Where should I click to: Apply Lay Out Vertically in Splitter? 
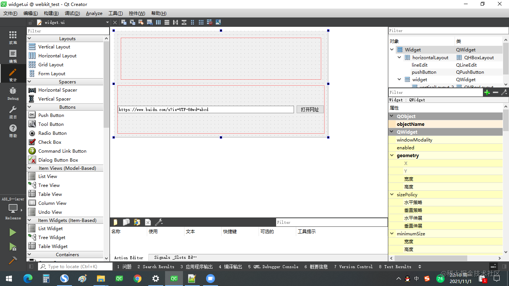tap(184, 22)
